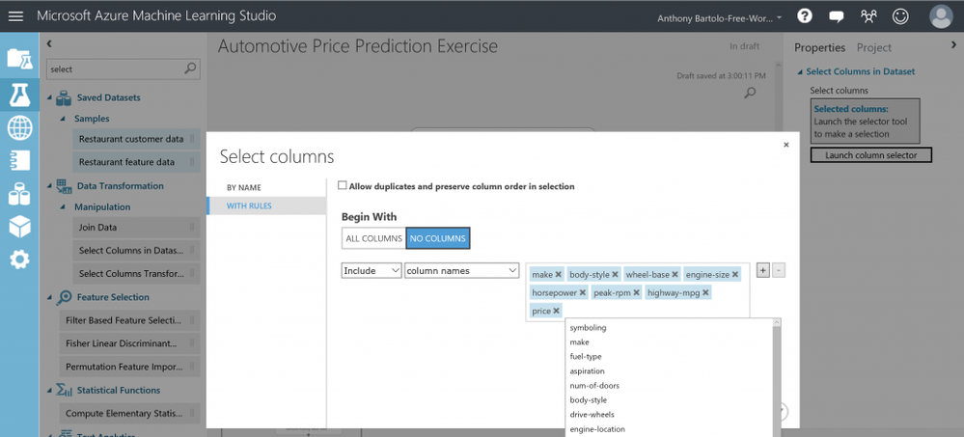Choose fuel-type from the column suggestions
964x437 pixels.
pyautogui.click(x=586, y=357)
